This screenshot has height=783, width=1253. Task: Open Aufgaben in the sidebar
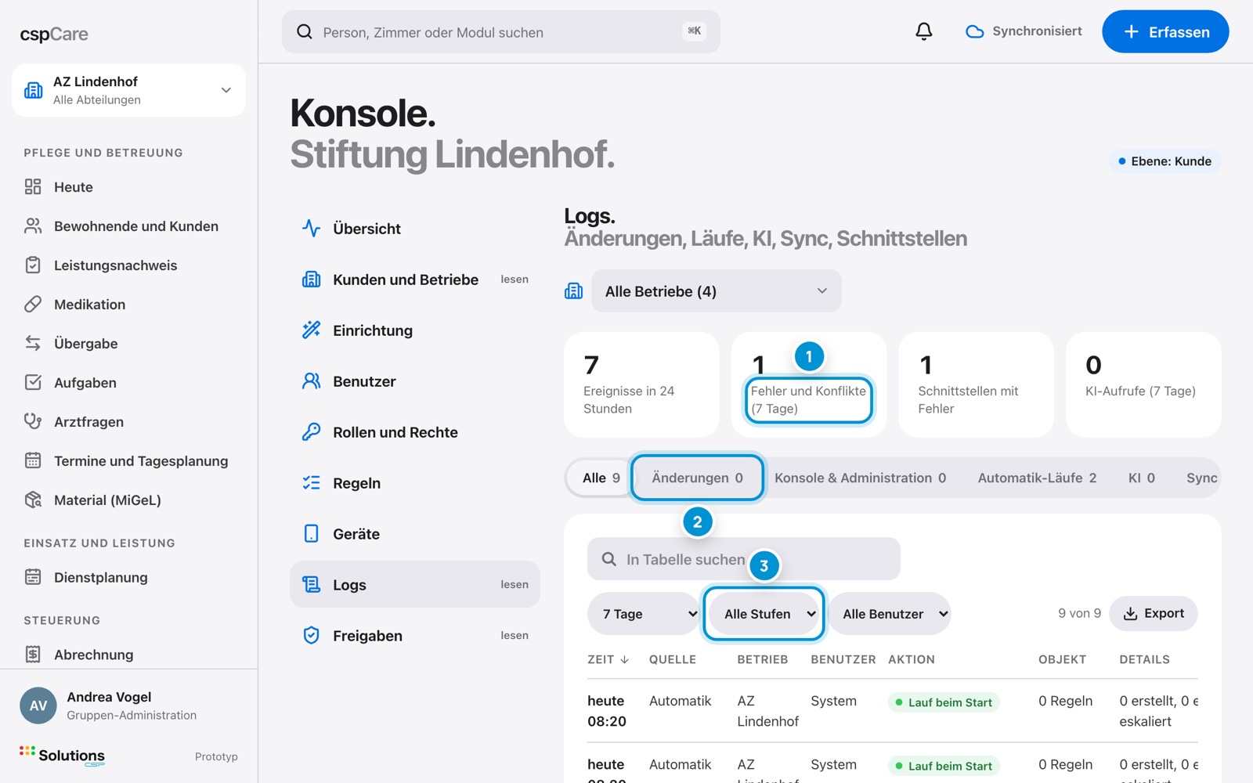point(128,383)
